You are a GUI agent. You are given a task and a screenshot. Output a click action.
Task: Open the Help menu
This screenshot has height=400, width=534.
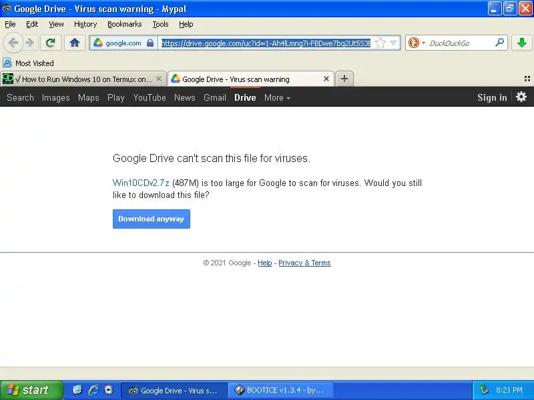point(186,24)
